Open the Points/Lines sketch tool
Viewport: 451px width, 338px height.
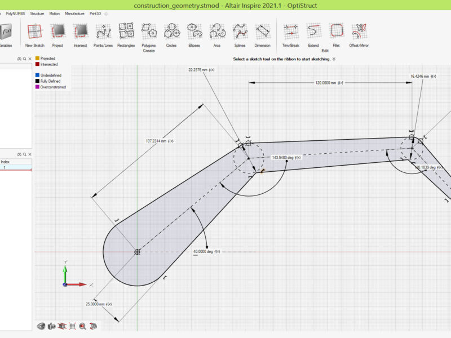click(x=103, y=35)
